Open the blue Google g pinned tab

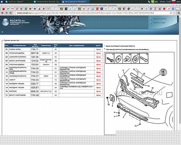[x=173, y=9]
